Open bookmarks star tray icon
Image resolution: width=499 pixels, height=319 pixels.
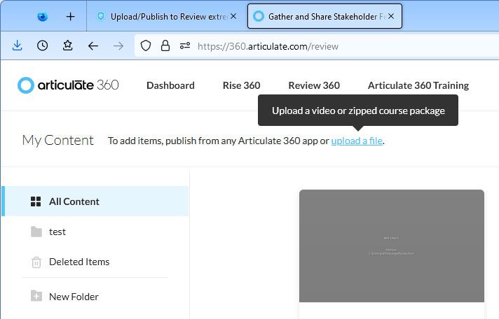pyautogui.click(x=68, y=45)
